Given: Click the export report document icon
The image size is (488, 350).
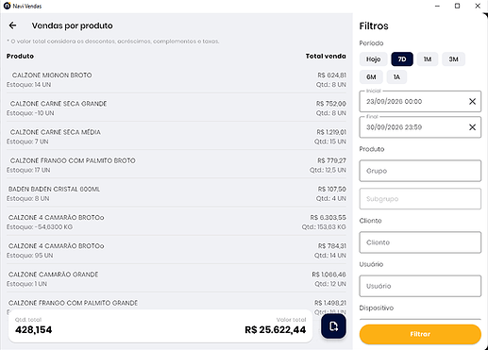Looking at the screenshot, I should click(333, 326).
